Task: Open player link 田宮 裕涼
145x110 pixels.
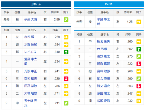Action: [x=31, y=86]
